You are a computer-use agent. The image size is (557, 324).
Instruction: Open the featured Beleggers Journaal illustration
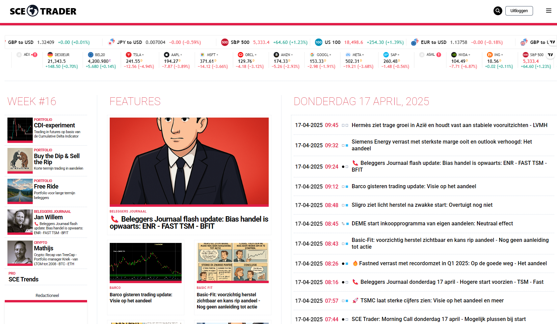(x=189, y=162)
